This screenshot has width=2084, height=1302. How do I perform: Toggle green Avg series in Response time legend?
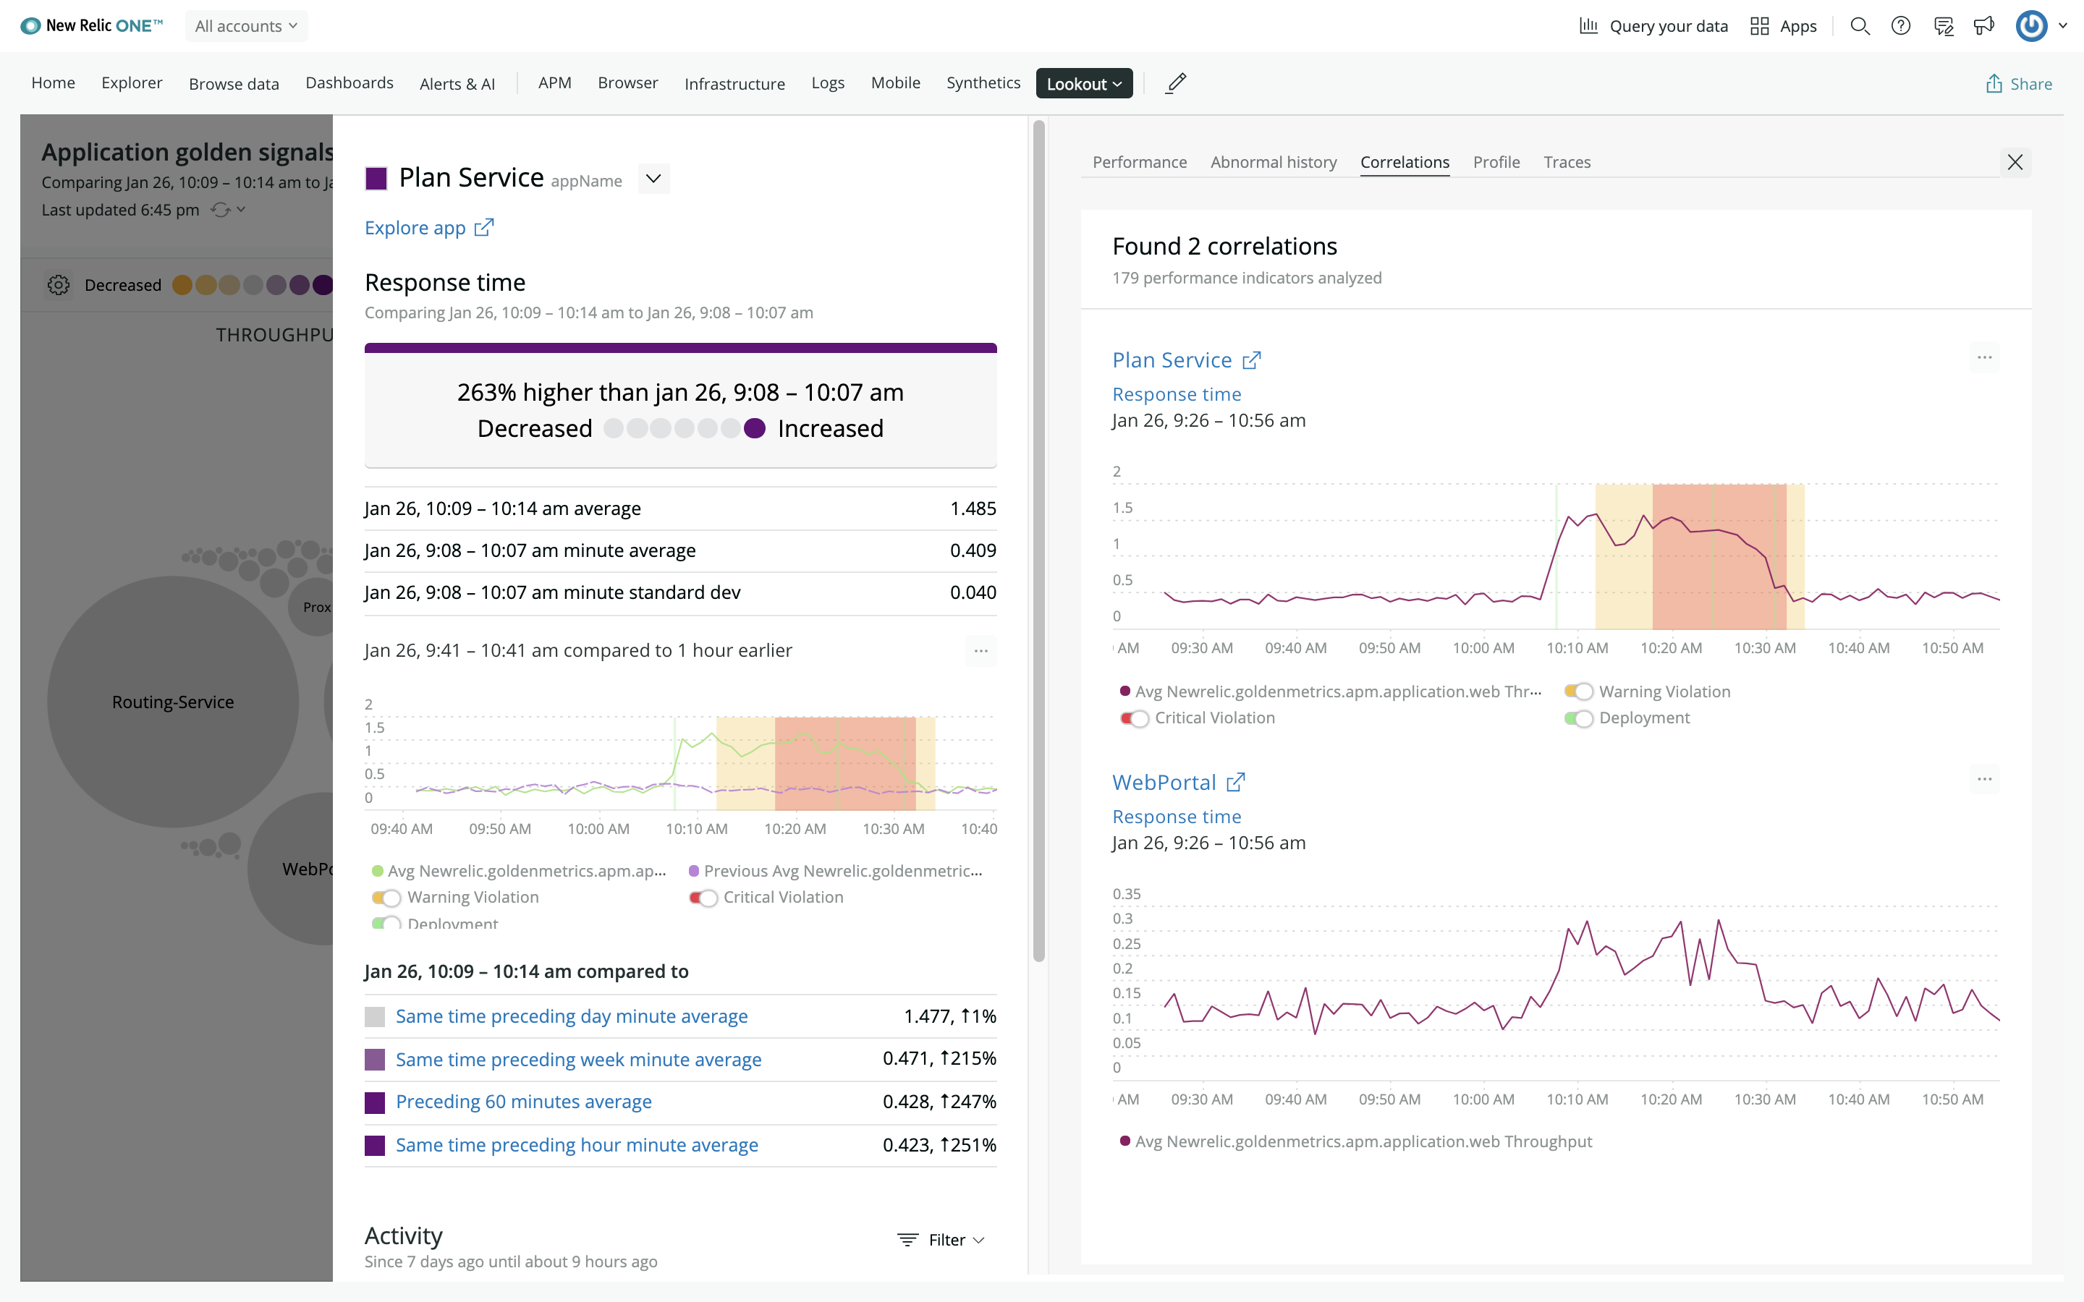click(x=518, y=871)
